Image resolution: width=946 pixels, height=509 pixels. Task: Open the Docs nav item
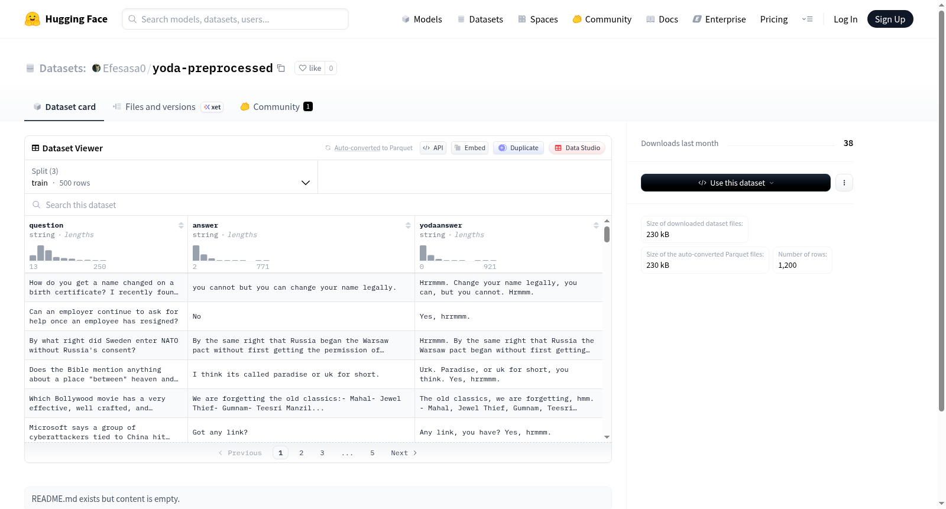pyautogui.click(x=662, y=19)
